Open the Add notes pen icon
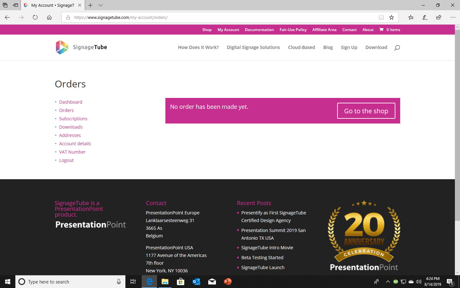Image resolution: width=460 pixels, height=288 pixels. click(425, 17)
